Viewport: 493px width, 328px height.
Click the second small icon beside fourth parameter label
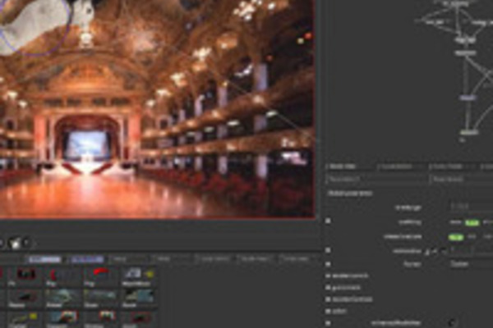pyautogui.click(x=435, y=252)
